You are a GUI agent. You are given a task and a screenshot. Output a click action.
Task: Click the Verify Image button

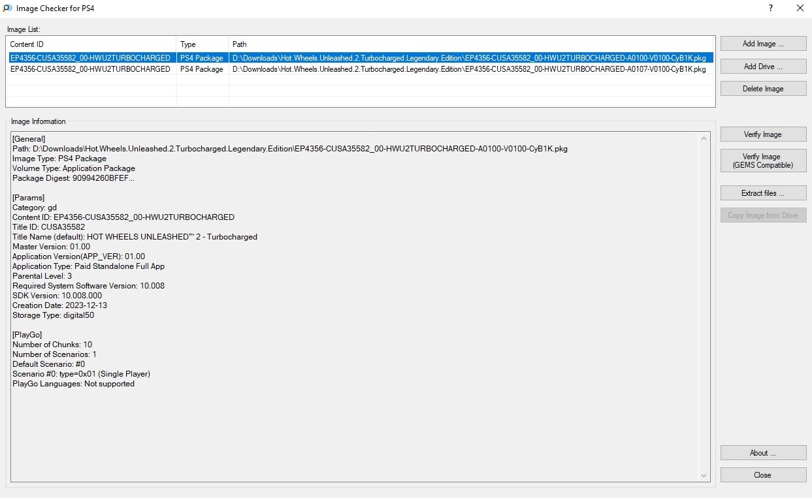(x=763, y=134)
